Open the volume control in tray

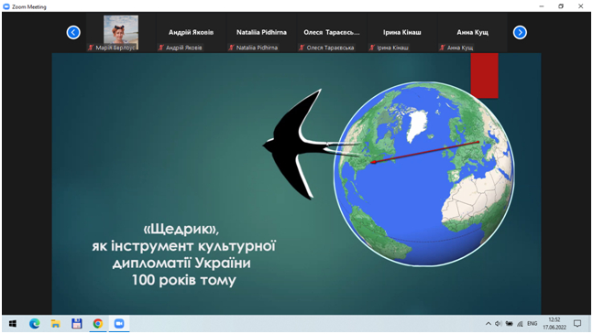point(498,324)
